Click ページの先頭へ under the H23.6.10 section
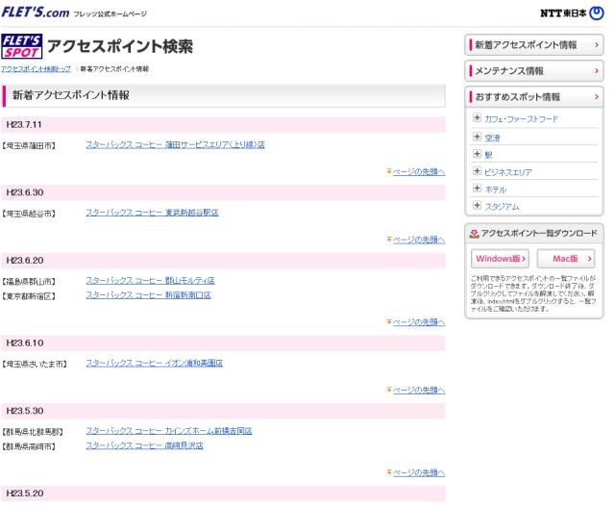This screenshot has width=615, height=507. (419, 391)
